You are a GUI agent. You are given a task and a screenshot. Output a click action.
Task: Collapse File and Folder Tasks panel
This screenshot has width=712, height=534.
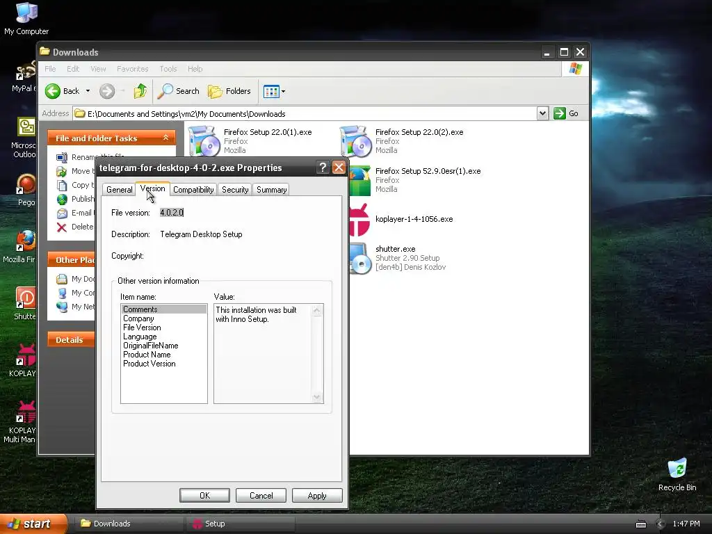(x=165, y=138)
